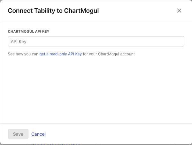Cancel the ChartMogul connection
Image resolution: width=192 pixels, height=145 pixels.
click(x=38, y=134)
